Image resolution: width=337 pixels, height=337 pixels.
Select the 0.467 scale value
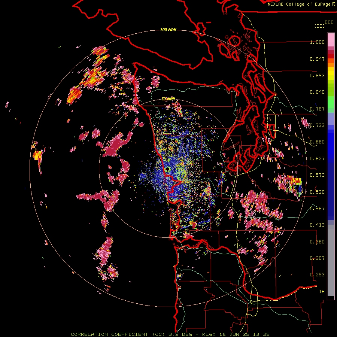(317, 209)
